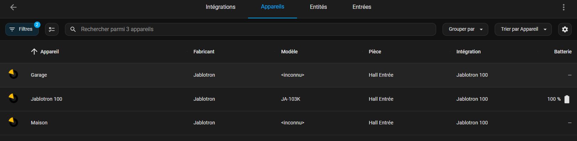Open the three-dot overflow menu
The width and height of the screenshot is (577, 141).
click(564, 7)
